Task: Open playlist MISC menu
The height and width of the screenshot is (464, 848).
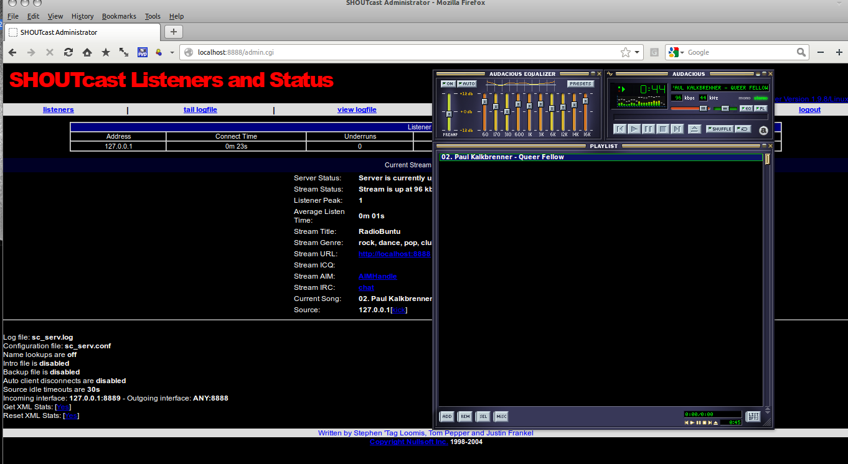Action: 501,417
